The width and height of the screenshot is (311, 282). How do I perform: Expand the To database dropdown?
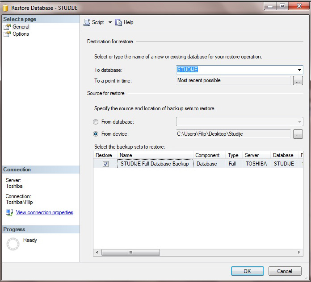[x=299, y=70]
